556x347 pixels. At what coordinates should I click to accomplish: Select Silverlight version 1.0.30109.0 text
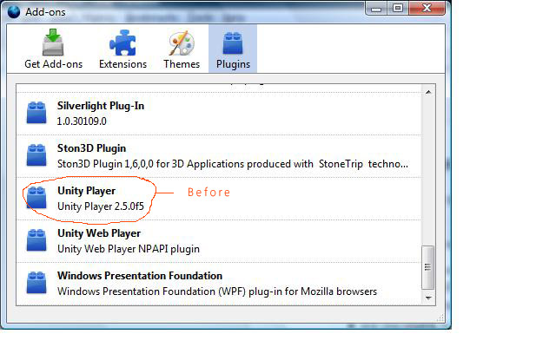82,121
